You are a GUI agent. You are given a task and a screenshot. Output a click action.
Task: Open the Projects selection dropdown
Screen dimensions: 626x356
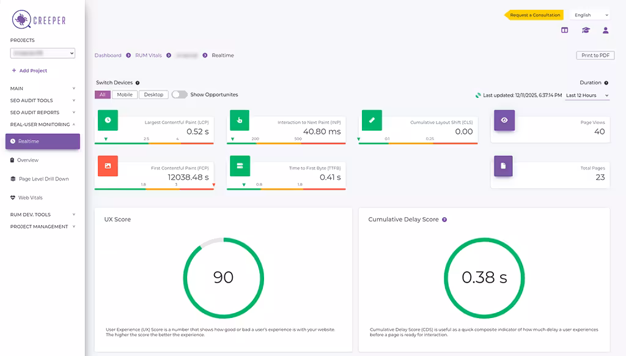click(42, 53)
